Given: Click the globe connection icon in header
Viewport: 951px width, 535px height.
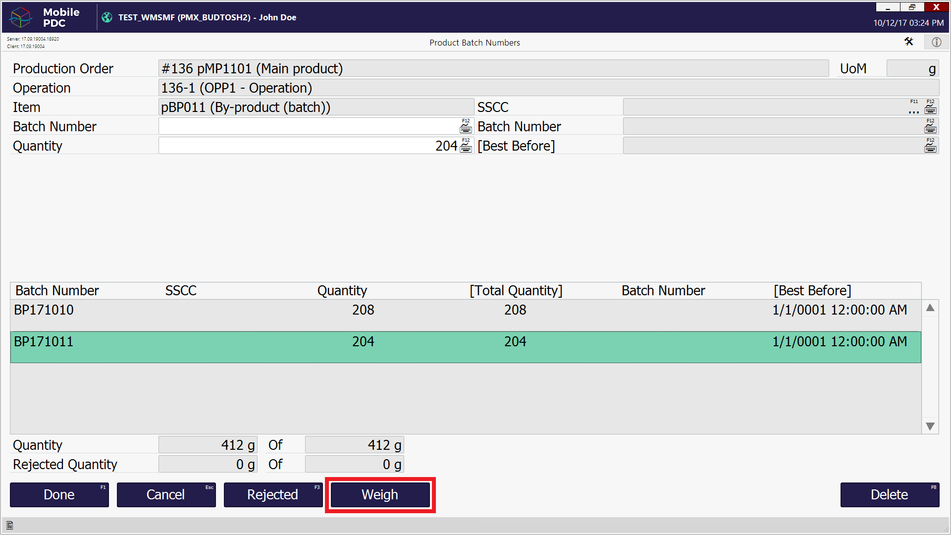Looking at the screenshot, I should tap(107, 17).
